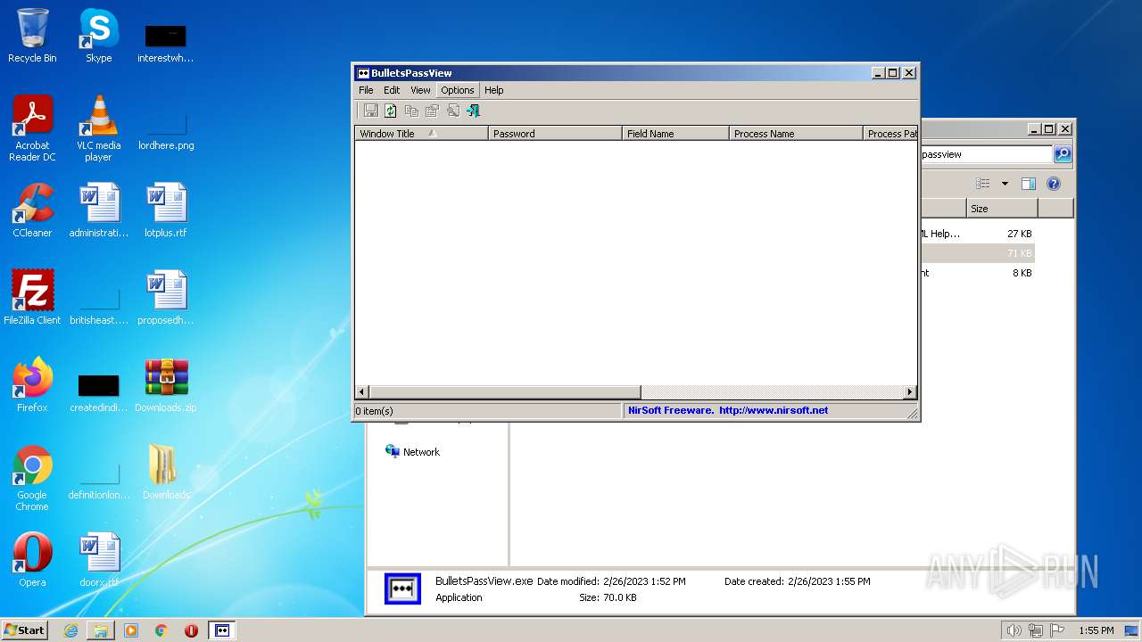Open the Start menu

pos(24,630)
